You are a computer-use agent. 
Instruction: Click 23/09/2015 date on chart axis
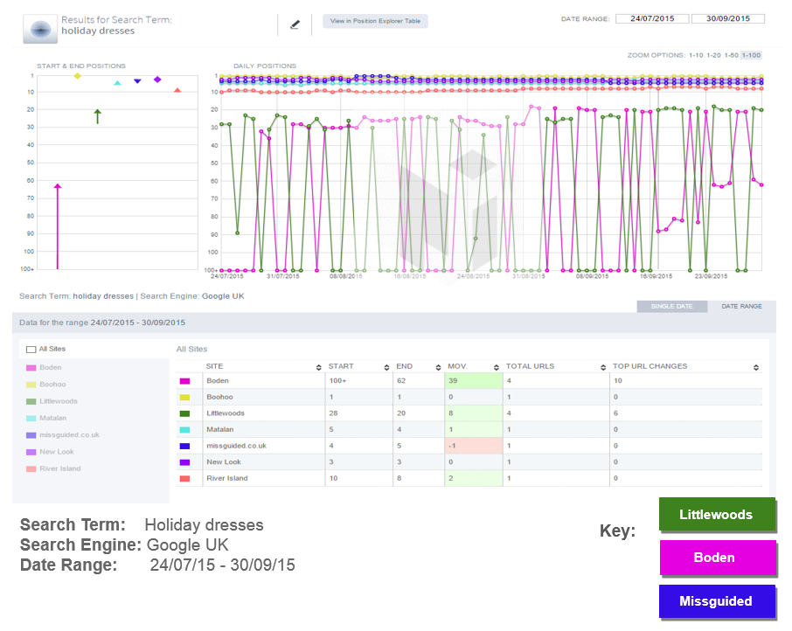tap(712, 276)
